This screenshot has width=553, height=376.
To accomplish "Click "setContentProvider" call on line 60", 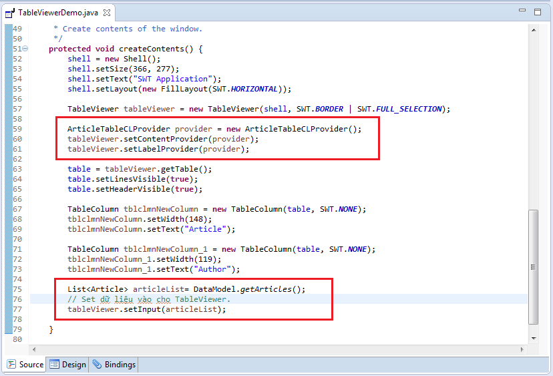I will (166, 139).
